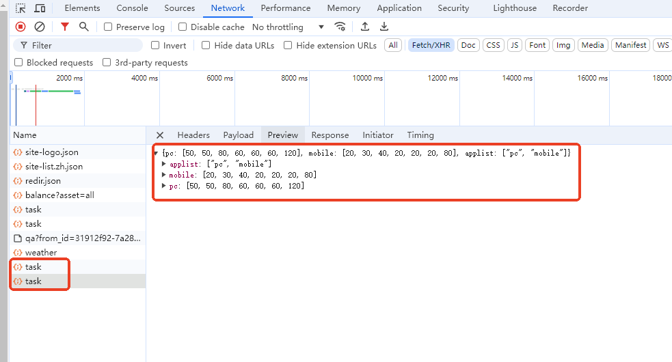Image resolution: width=672 pixels, height=362 pixels.
Task: Click the Filter text input
Action: 78,45
